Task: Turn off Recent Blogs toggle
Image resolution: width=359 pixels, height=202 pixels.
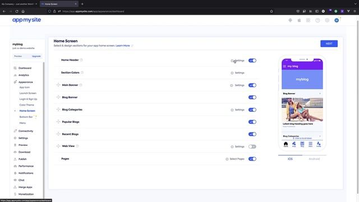Action: click(252, 134)
